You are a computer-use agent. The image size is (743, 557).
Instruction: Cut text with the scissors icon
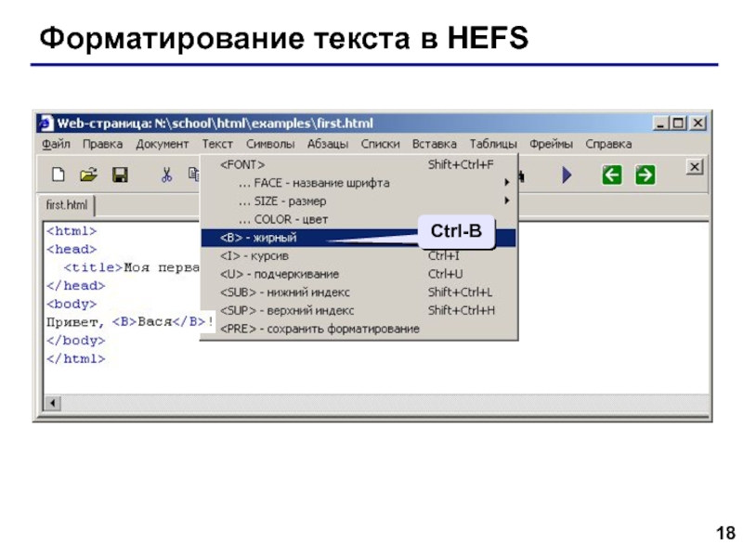pos(167,175)
